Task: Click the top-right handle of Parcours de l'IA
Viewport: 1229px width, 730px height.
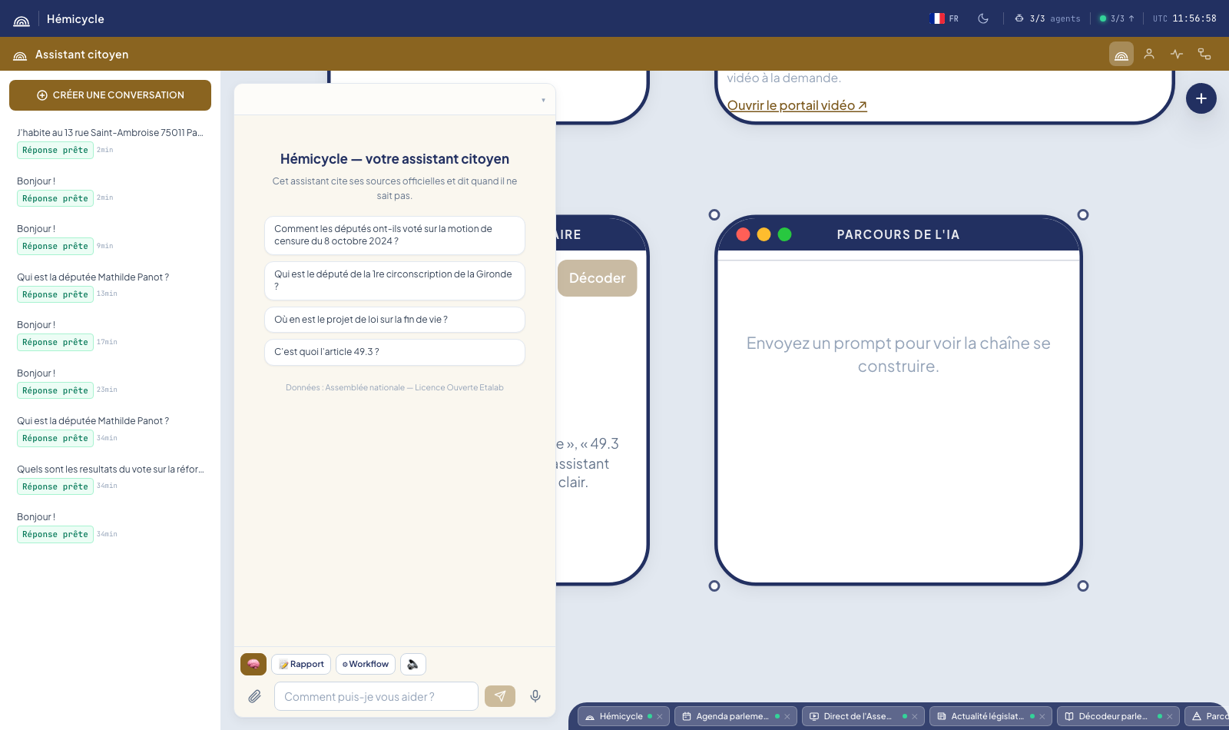Action: (1083, 215)
